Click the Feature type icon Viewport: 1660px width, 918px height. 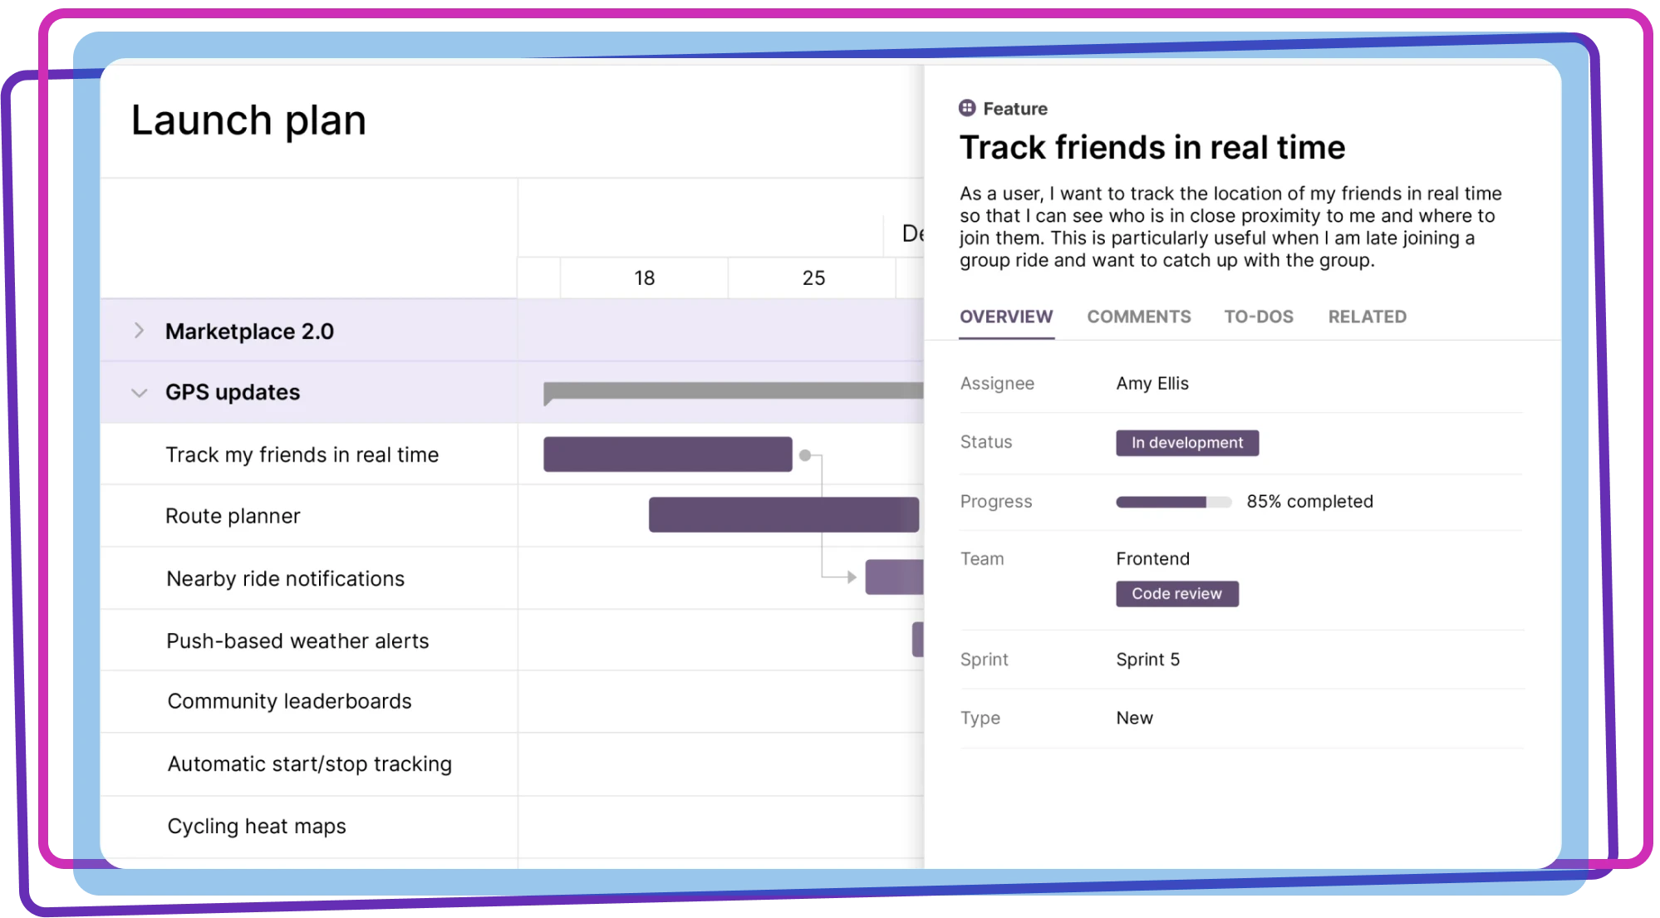[x=966, y=107]
